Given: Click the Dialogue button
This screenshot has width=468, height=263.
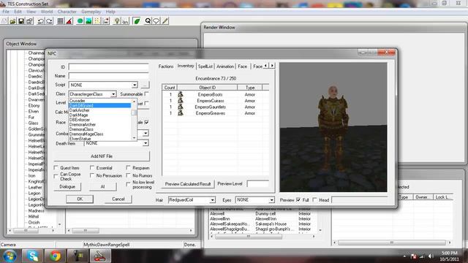Looking at the screenshot, I should (x=67, y=187).
